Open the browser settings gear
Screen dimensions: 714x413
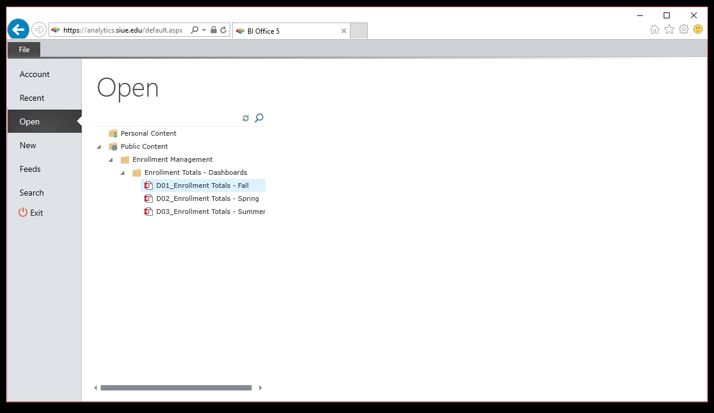[x=684, y=30]
